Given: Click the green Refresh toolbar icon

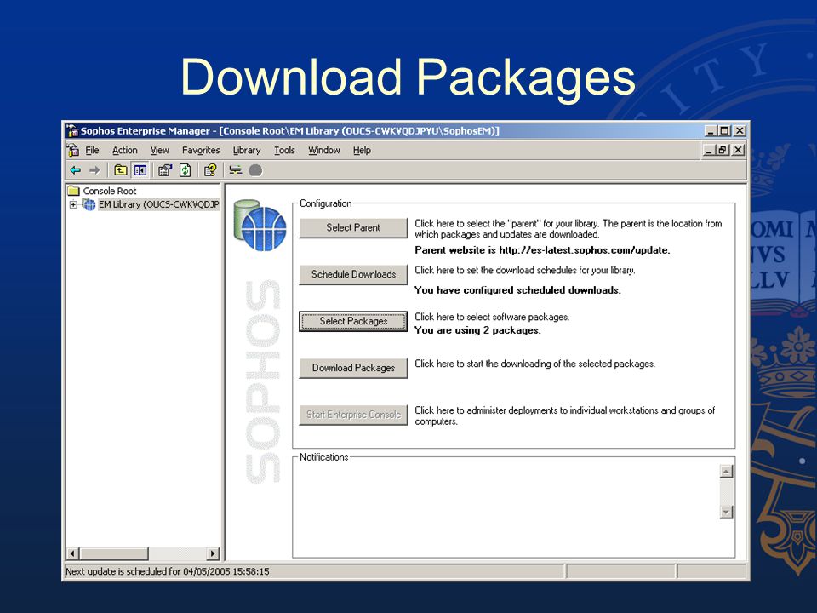Looking at the screenshot, I should 185,170.
